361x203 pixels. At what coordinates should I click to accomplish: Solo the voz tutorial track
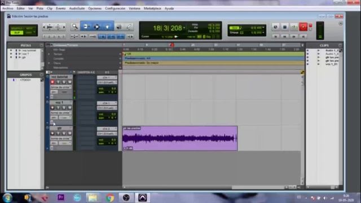coord(64,82)
